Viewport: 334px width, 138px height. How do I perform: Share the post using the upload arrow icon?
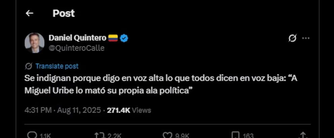[x=303, y=135]
